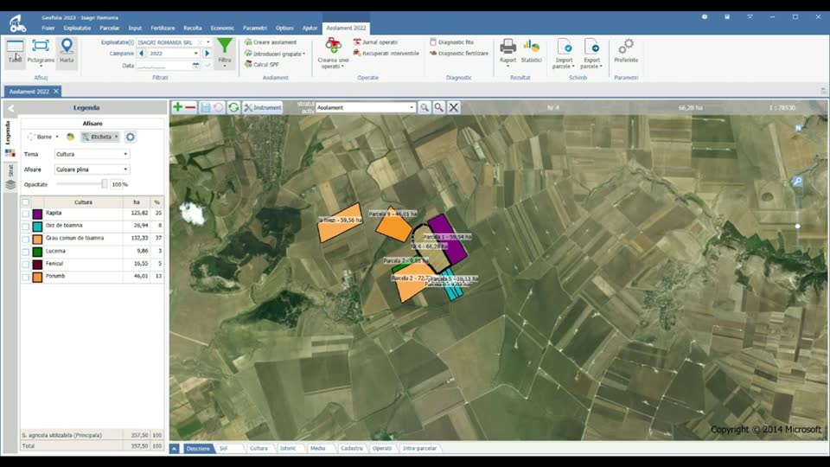This screenshot has height=467, width=830.
Task: Open the strat activ Asolament dropdown
Action: 365,107
